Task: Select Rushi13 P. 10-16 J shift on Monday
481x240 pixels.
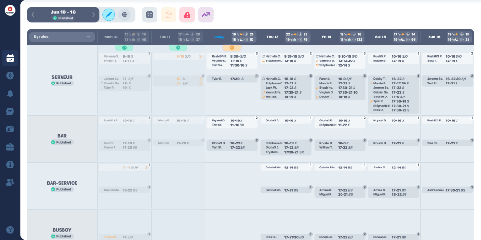Action: (x=124, y=120)
